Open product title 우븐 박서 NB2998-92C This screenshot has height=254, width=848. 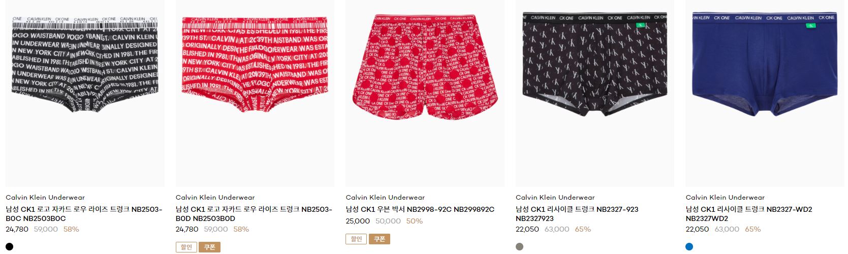(420, 209)
